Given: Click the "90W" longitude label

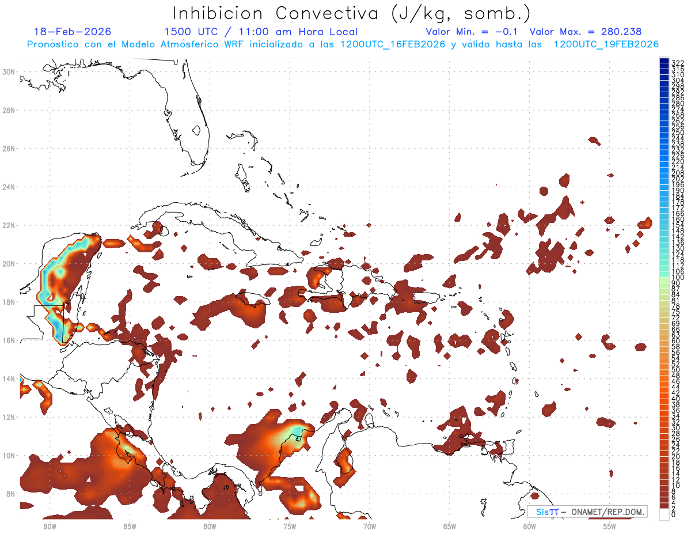Looking at the screenshot, I should pos(50,527).
